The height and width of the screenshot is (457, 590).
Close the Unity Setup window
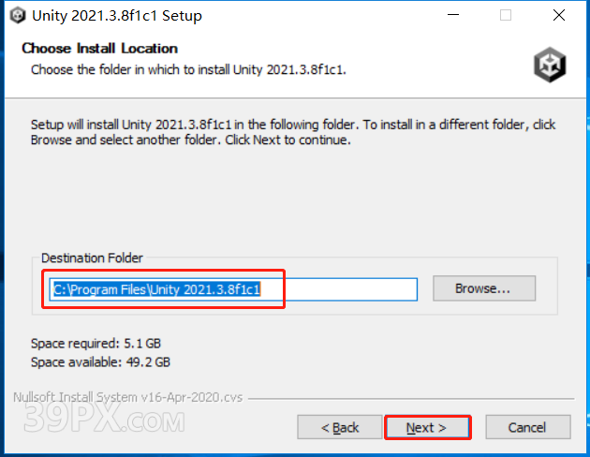pyautogui.click(x=559, y=15)
